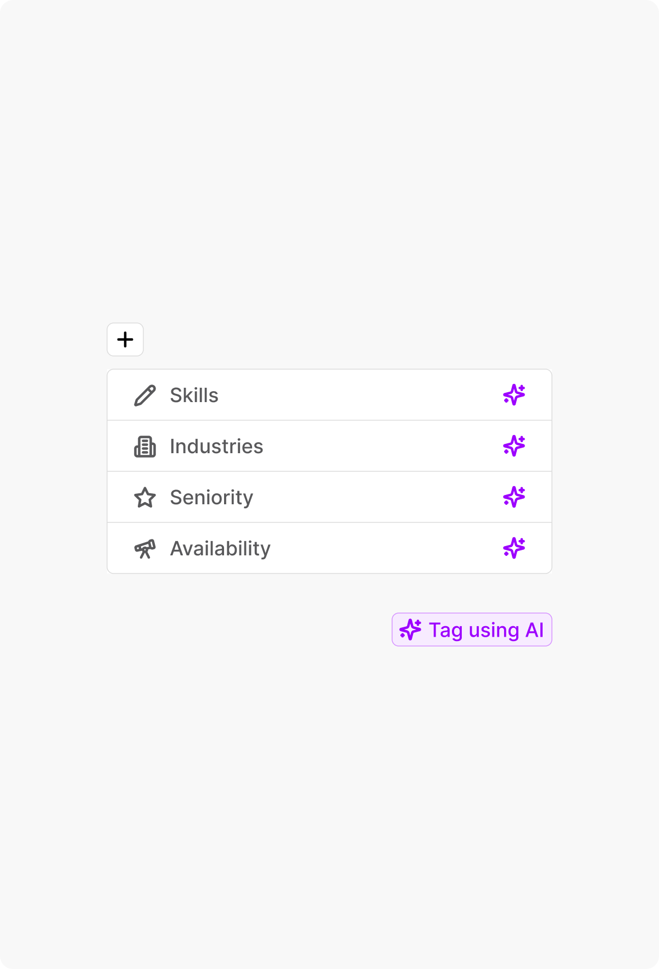Viewport: 659px width, 969px height.
Task: Click the AI sparkle icon on the Skills row
Action: 514,394
